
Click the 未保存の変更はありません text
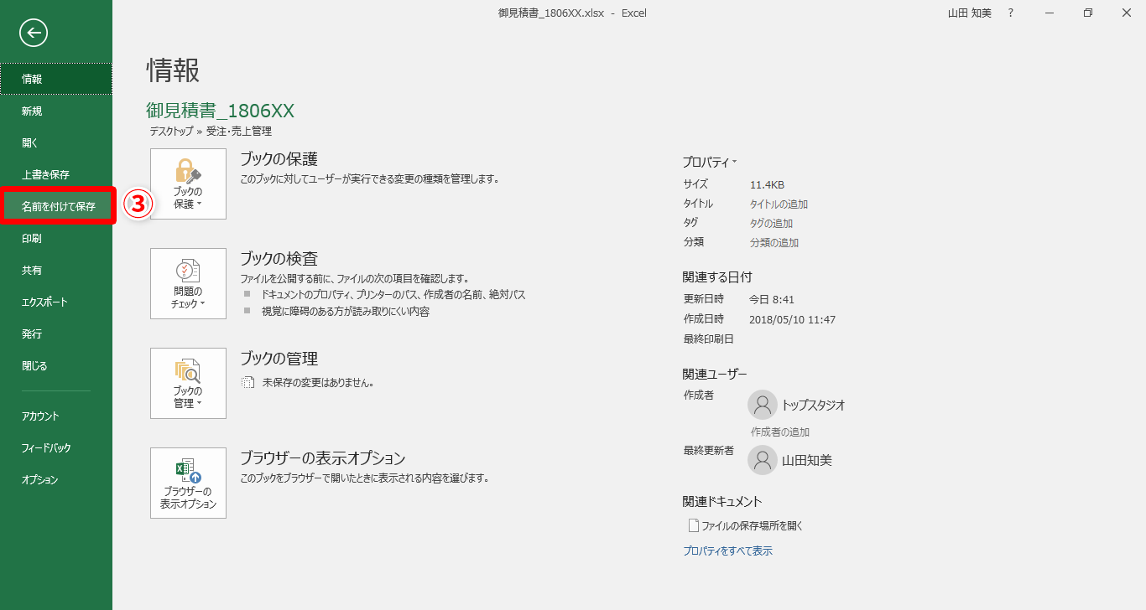[318, 382]
